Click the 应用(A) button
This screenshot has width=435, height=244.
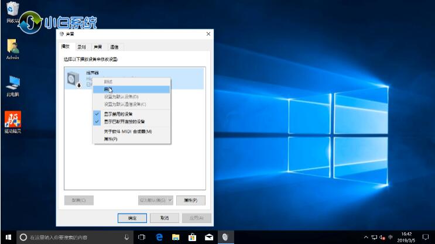point(196,218)
